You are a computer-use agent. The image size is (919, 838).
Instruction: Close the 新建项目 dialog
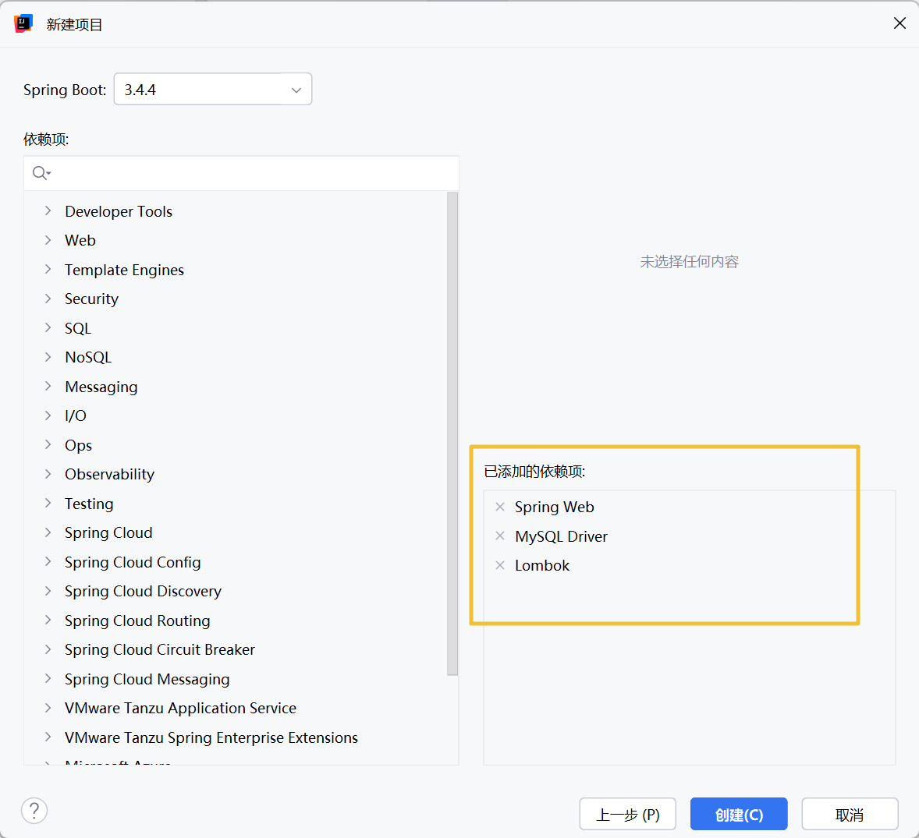point(899,23)
